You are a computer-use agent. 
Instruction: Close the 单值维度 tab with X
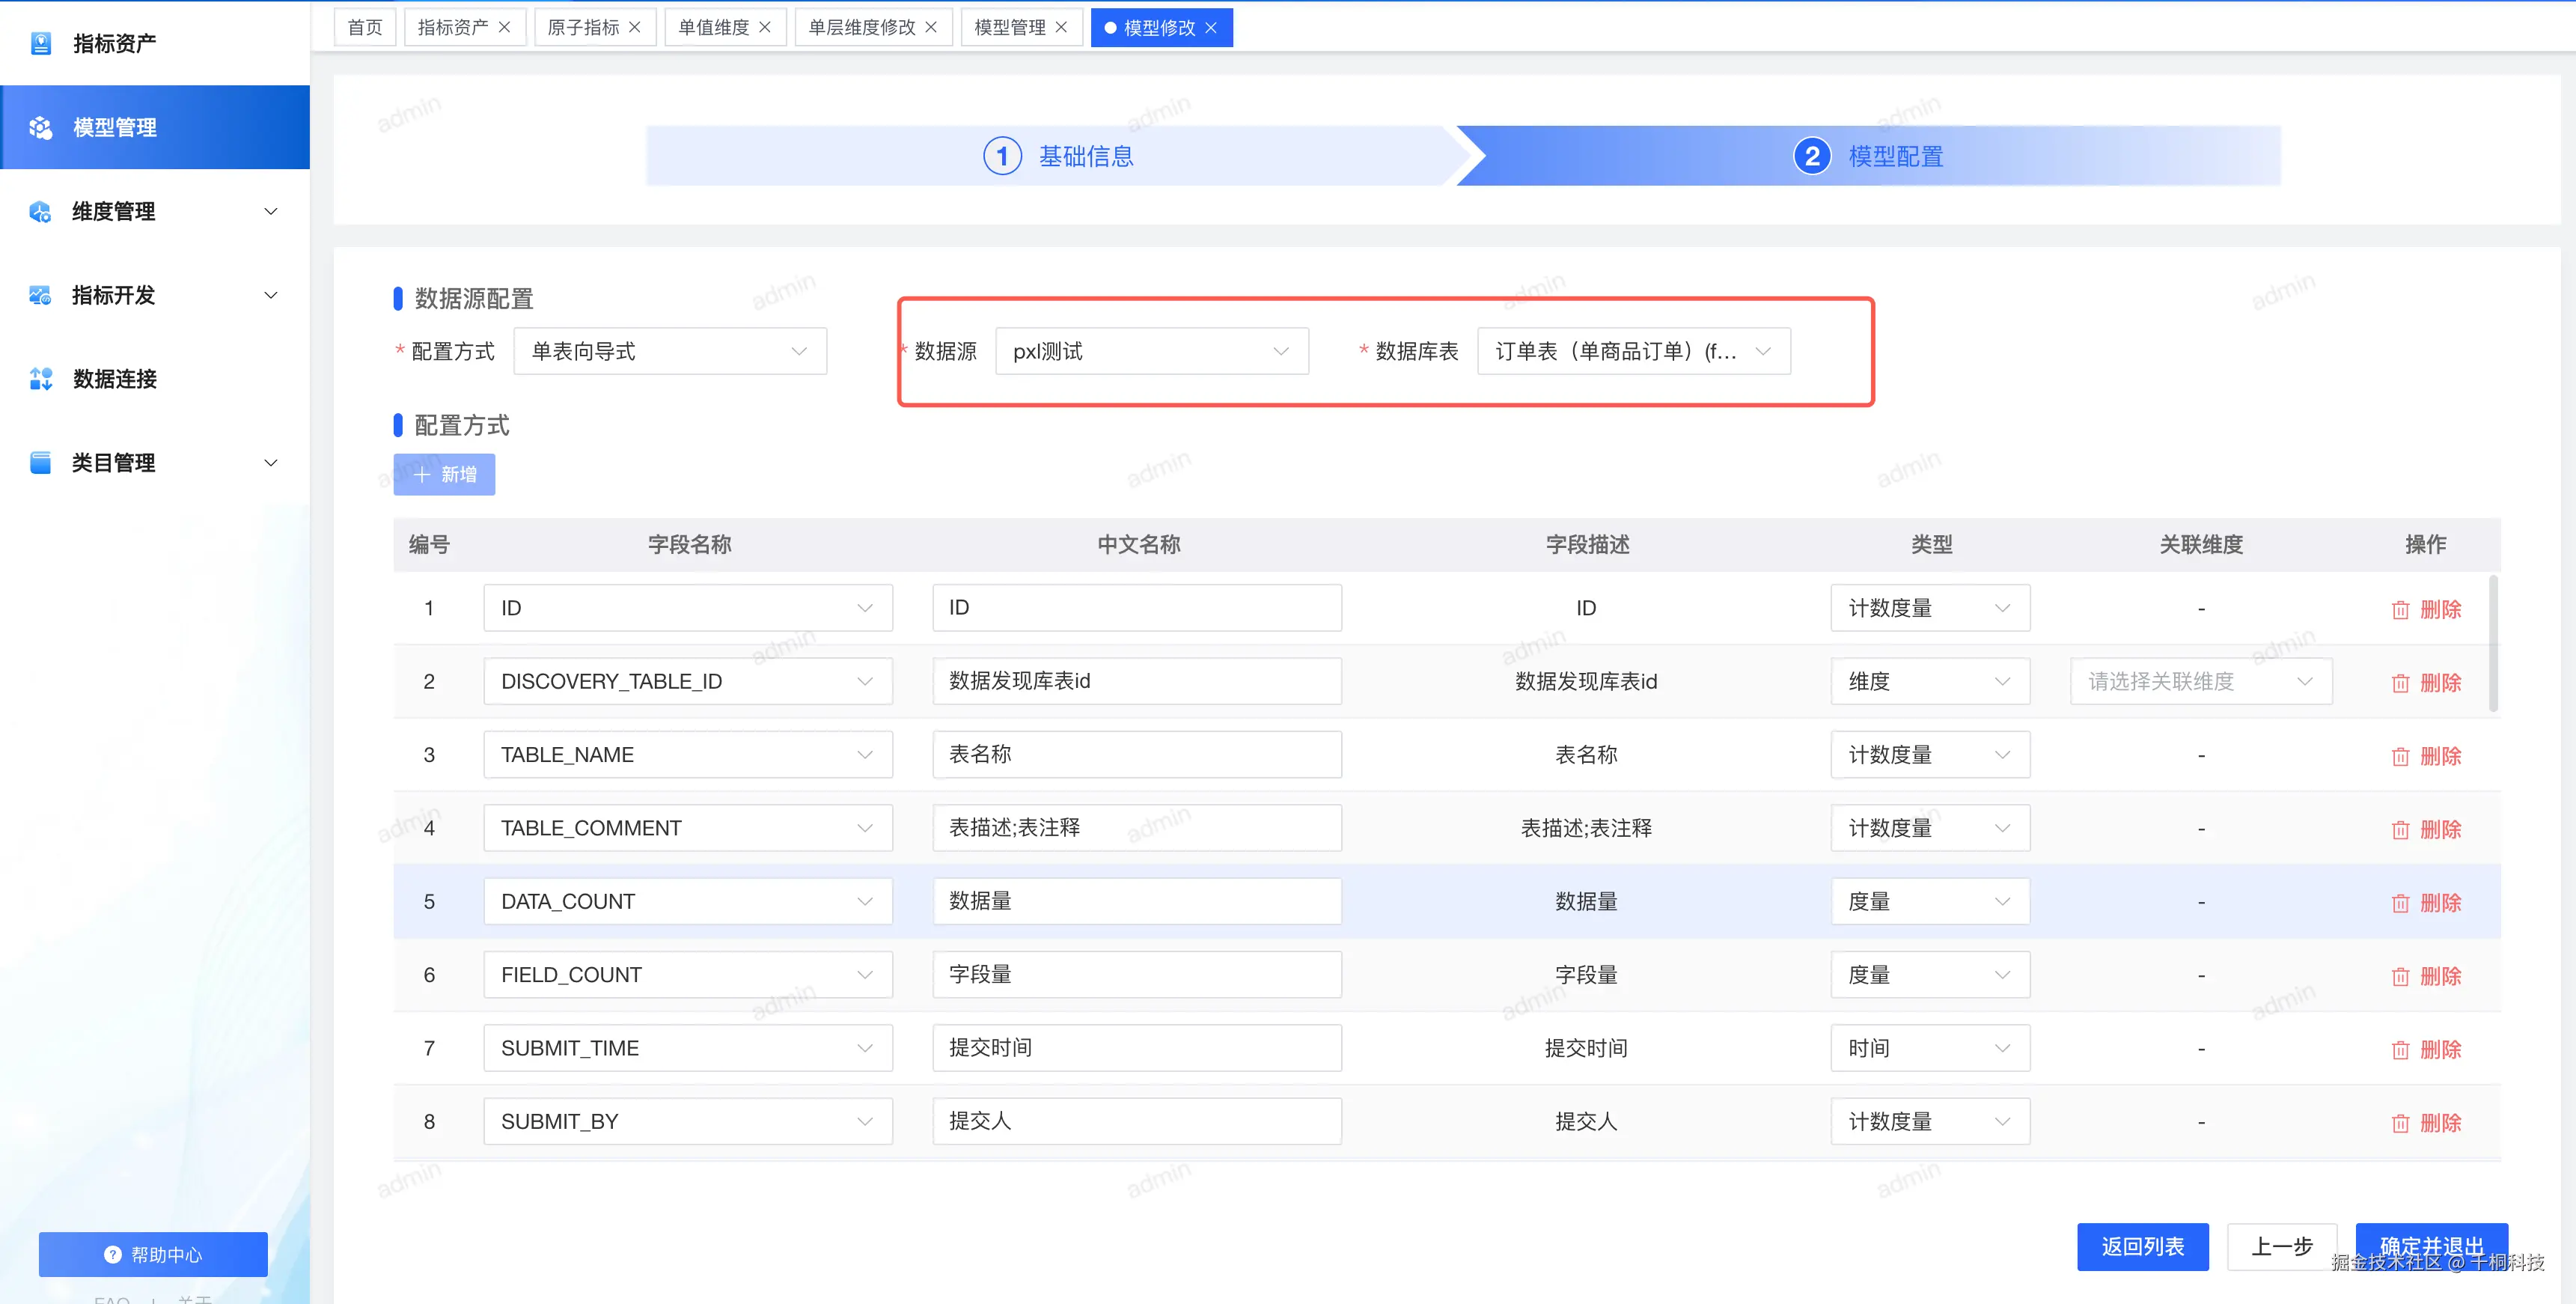[765, 28]
